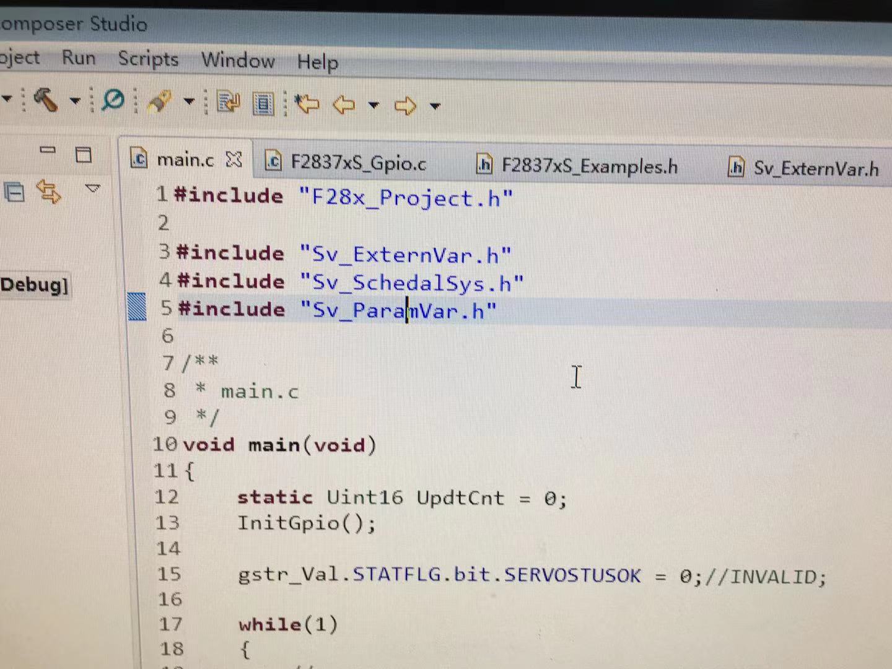Click the "void main(void)" declaration
This screenshot has height=669, width=892.
280,445
